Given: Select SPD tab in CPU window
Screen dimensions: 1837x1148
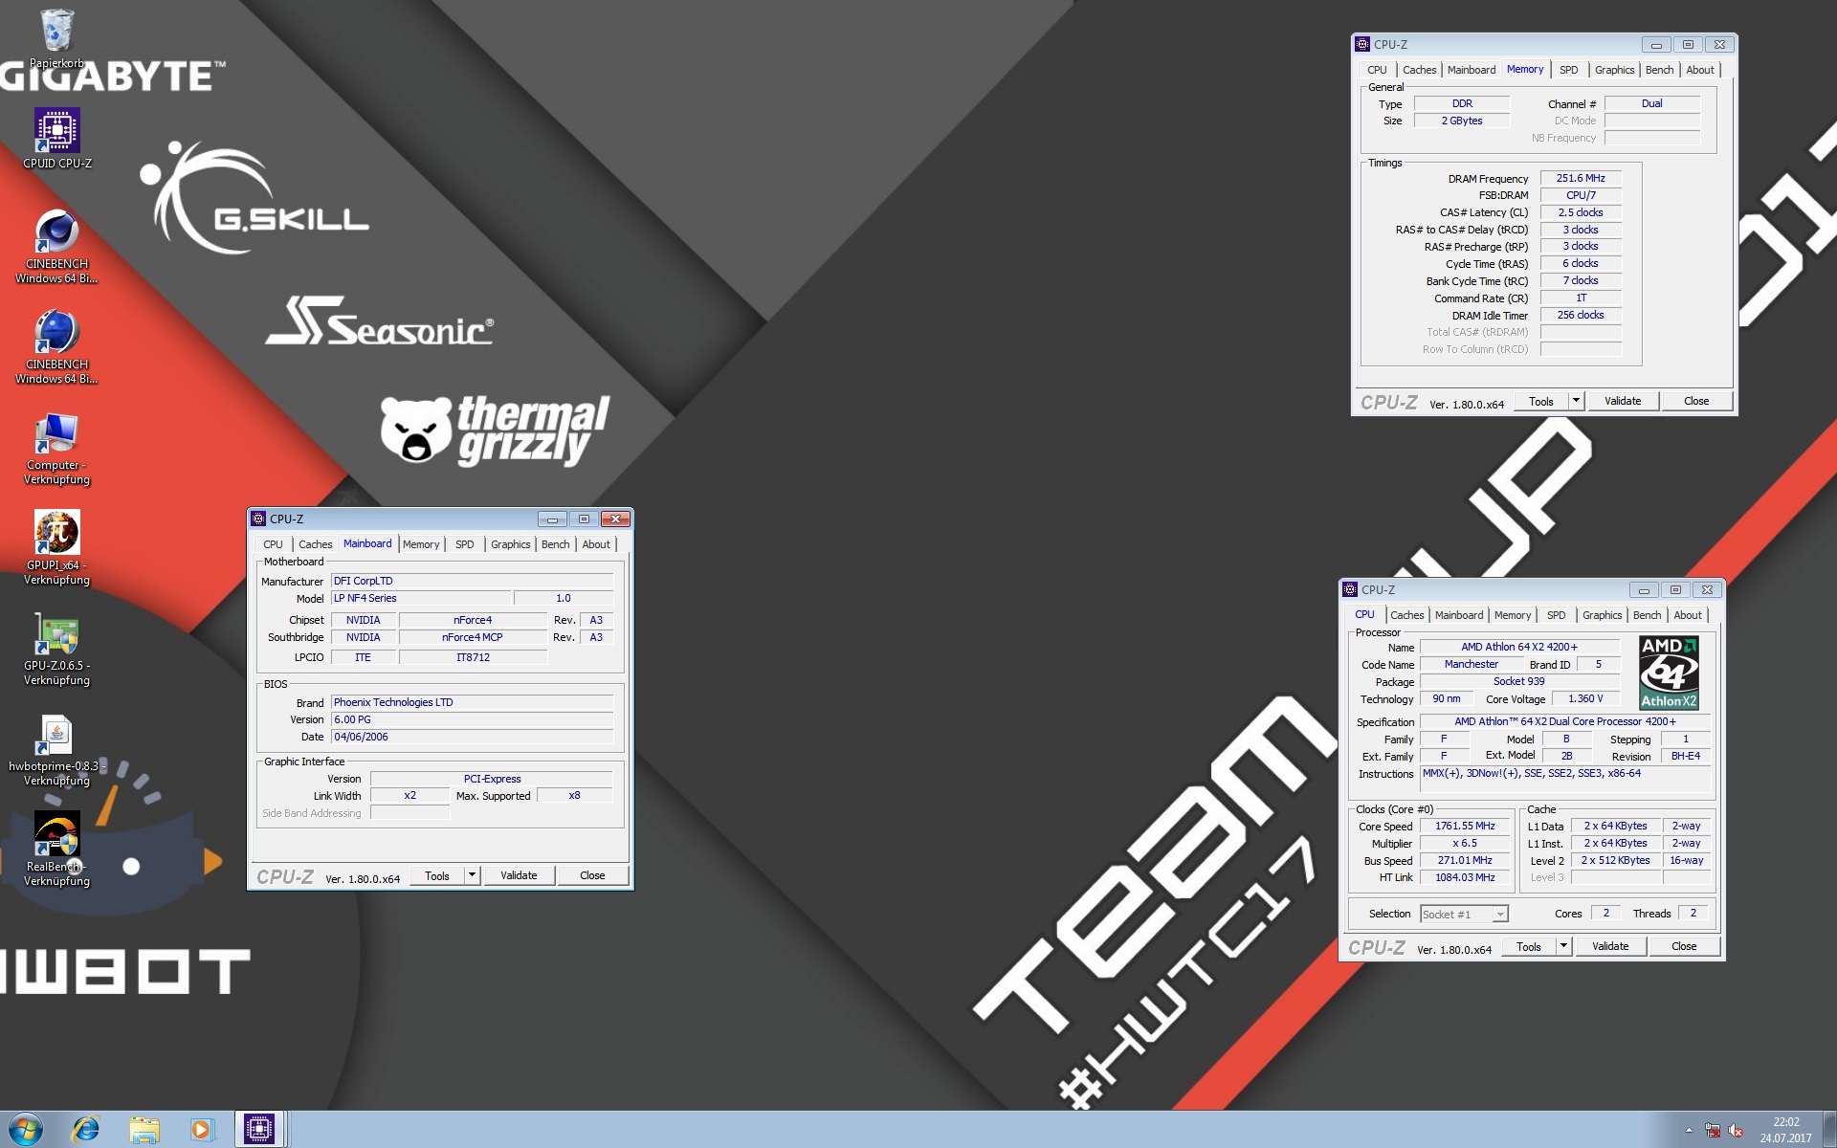Looking at the screenshot, I should click(x=1557, y=615).
